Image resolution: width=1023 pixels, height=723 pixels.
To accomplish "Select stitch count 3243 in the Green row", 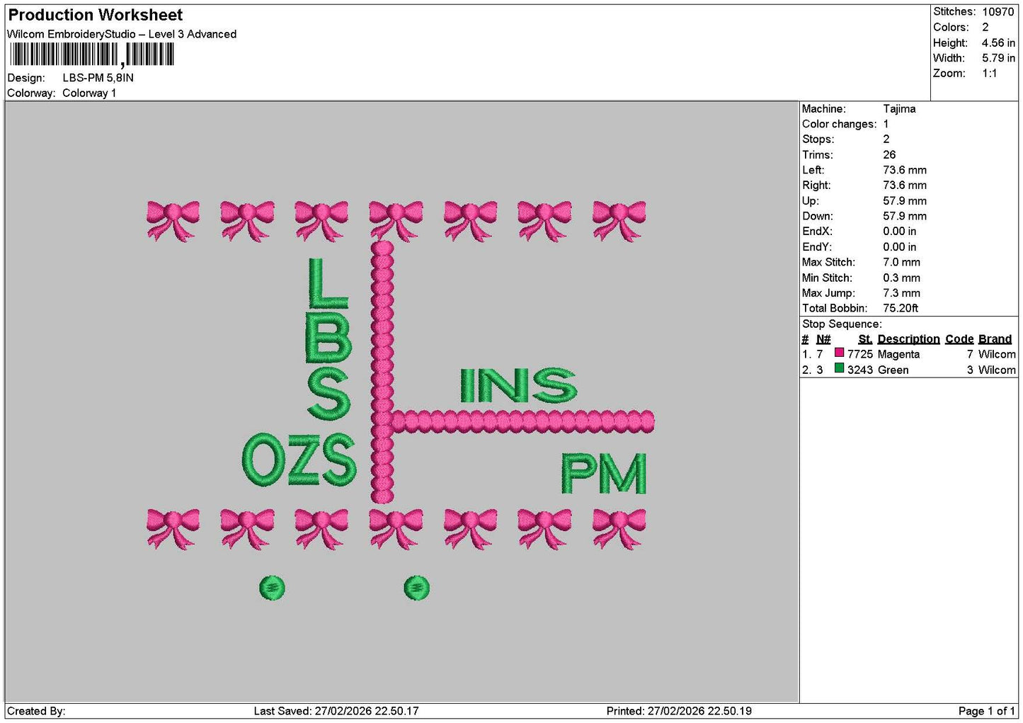I will (x=860, y=370).
